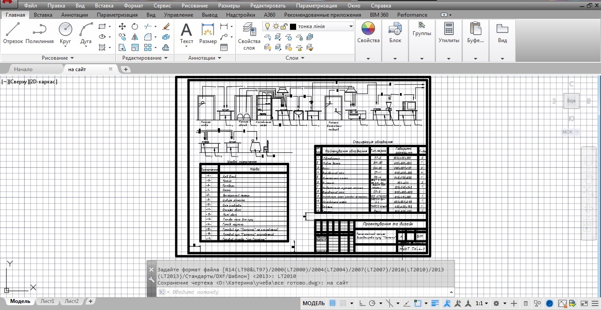
Task: Click the Offset tool icon
Action: (166, 47)
